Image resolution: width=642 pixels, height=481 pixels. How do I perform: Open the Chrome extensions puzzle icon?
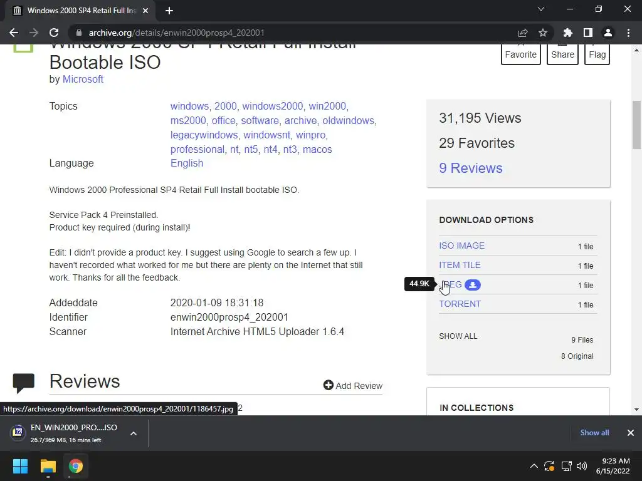tap(567, 33)
